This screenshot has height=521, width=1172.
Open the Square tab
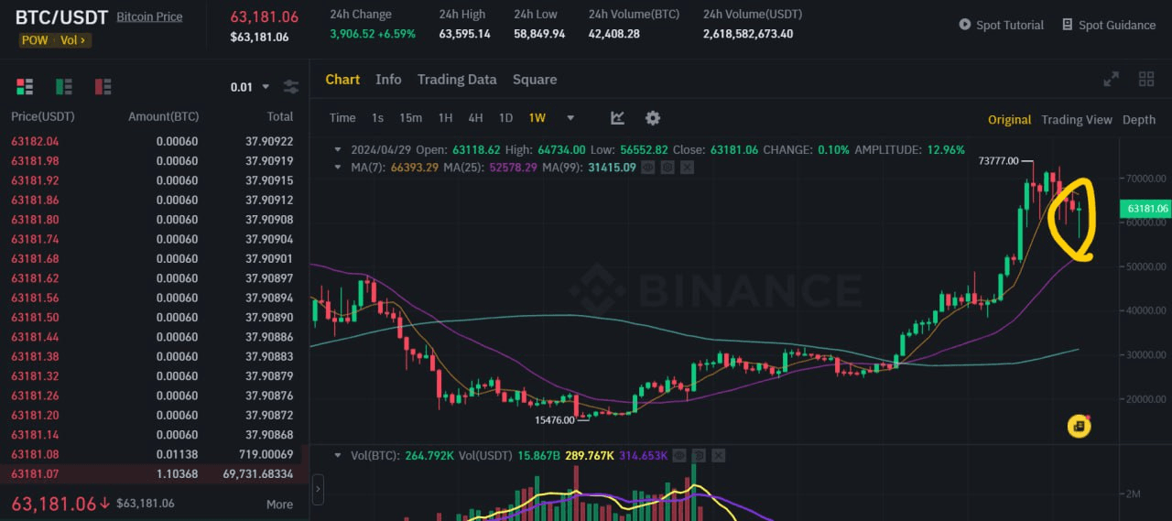coord(535,80)
